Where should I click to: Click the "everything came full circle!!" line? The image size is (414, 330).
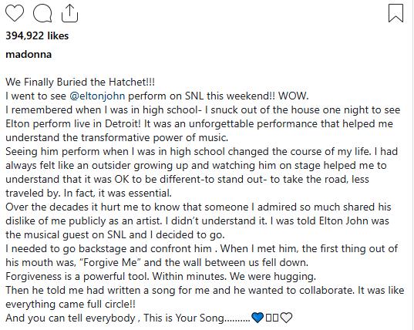point(70,304)
